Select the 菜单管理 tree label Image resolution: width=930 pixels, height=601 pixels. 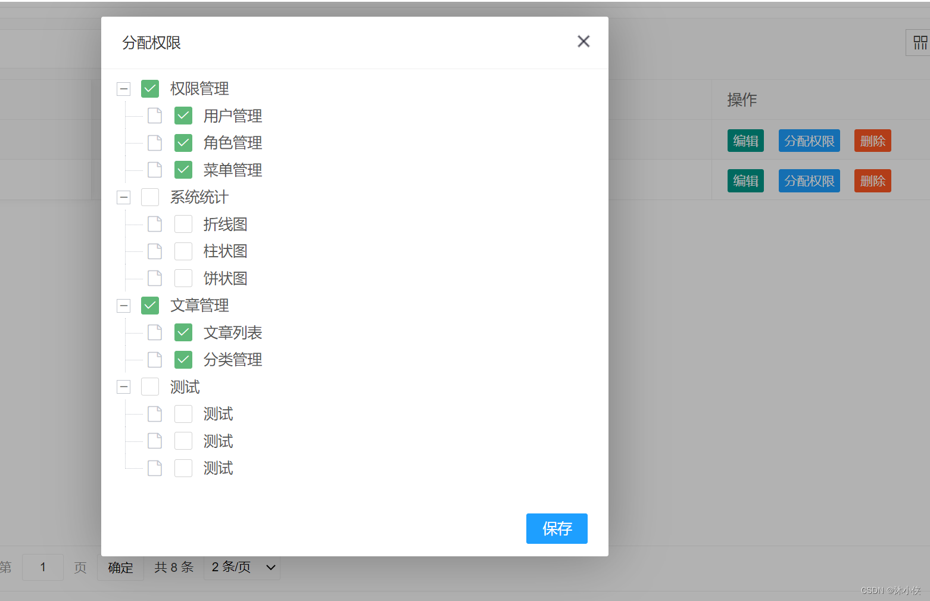tap(233, 170)
